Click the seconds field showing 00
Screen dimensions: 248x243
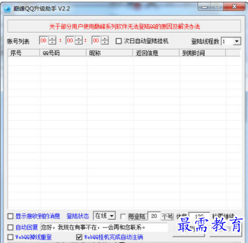tap(96, 41)
